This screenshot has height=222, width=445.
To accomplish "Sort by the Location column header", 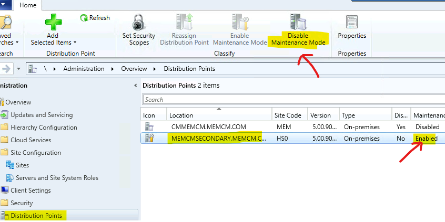I will [219, 115].
